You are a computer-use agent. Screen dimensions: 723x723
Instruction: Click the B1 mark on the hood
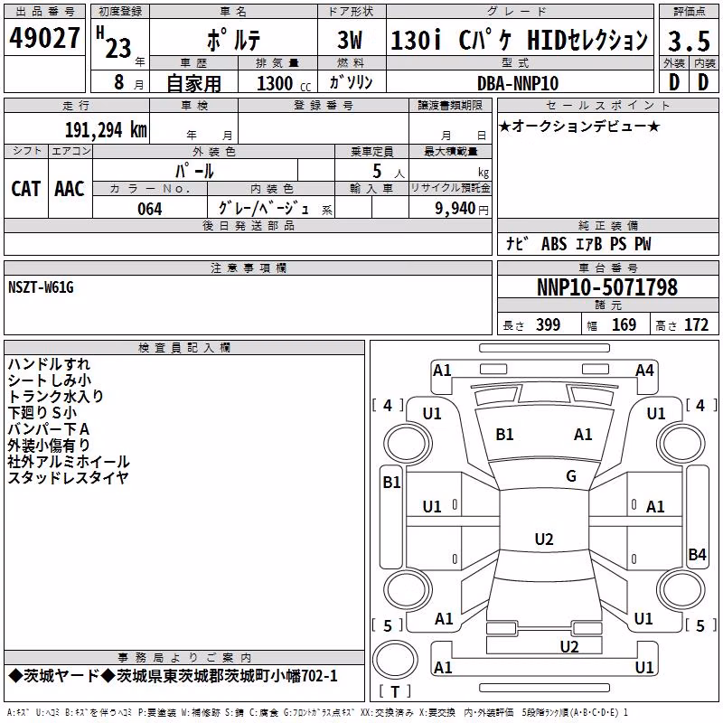[504, 435]
